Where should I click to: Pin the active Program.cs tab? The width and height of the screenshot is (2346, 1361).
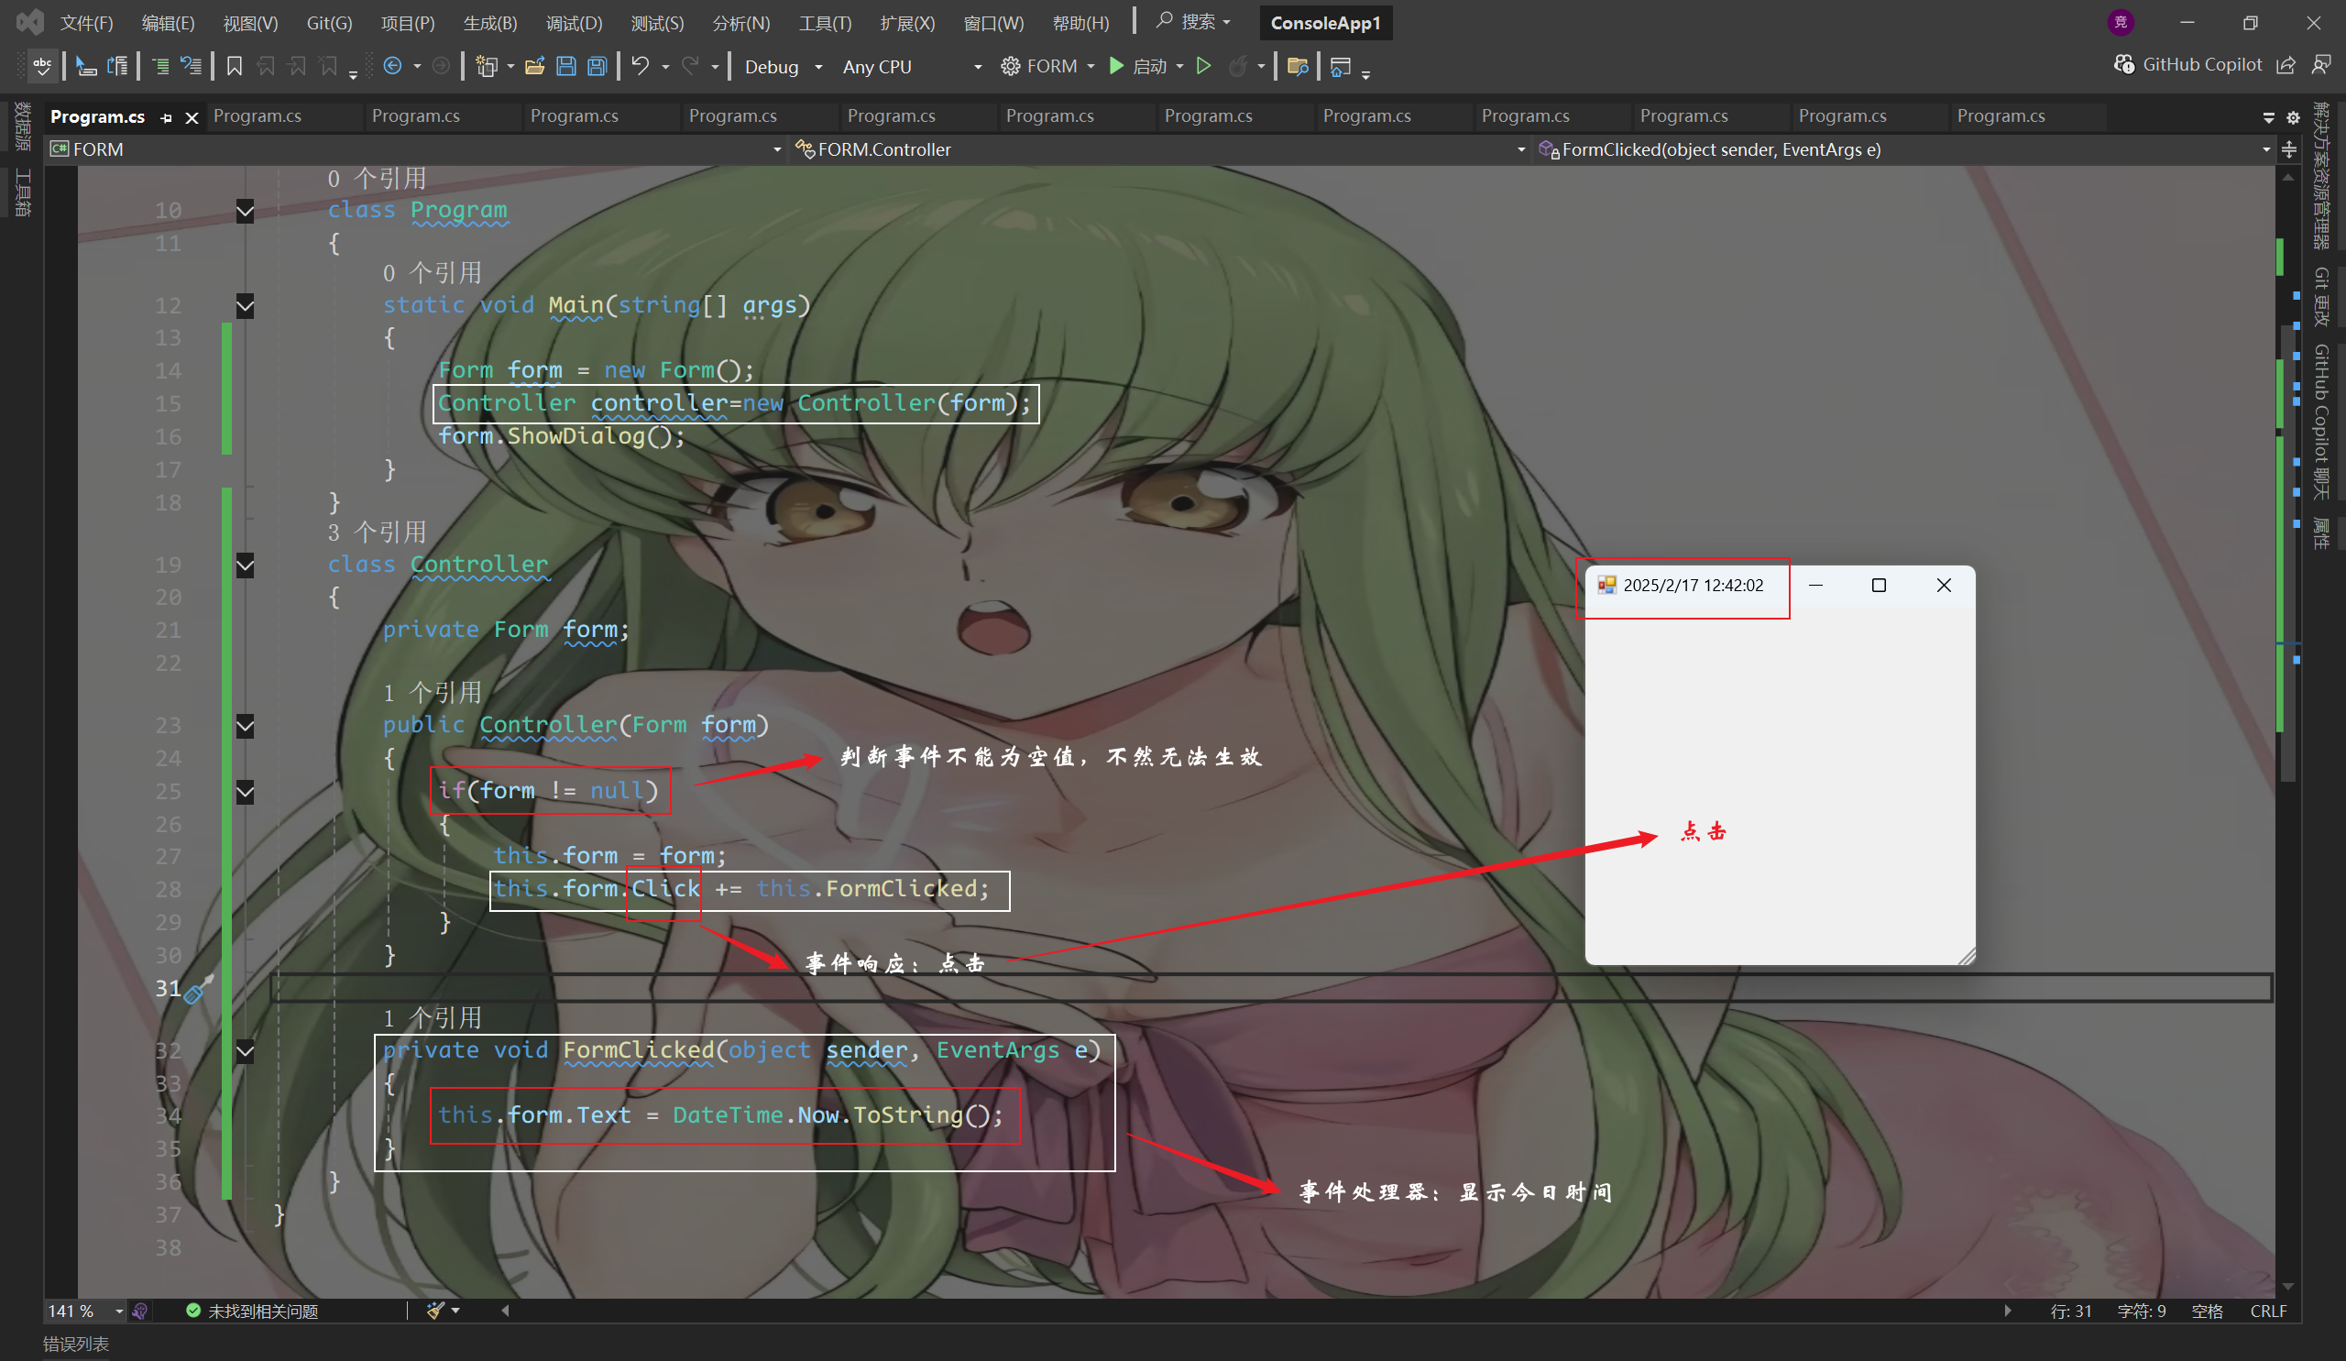pyautogui.click(x=167, y=117)
